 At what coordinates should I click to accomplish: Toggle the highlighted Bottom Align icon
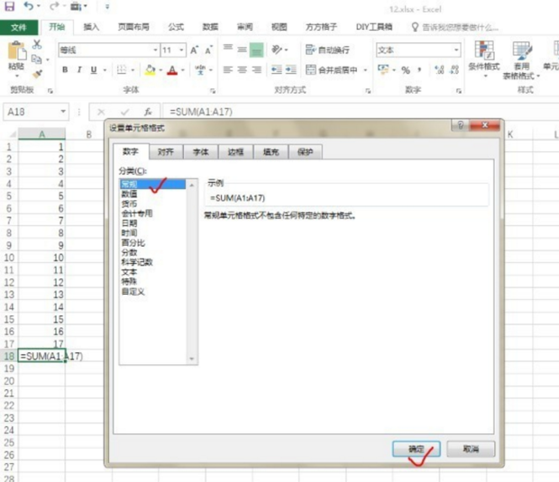click(x=257, y=50)
